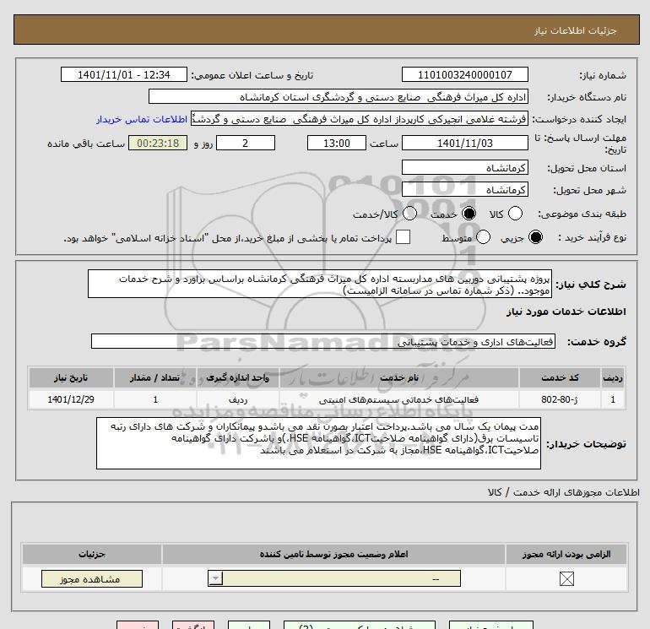Image resolution: width=650 pixels, height=629 pixels.
Task: Click the اعلام وضعیت مجوز header
Action: click(333, 554)
